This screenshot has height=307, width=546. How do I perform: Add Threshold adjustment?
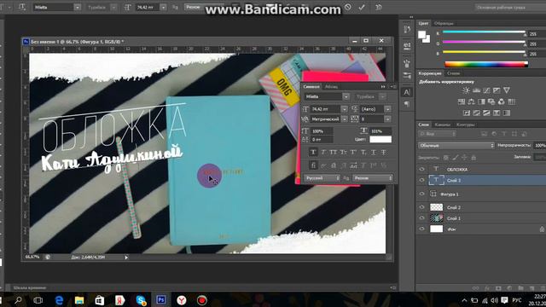[486, 113]
